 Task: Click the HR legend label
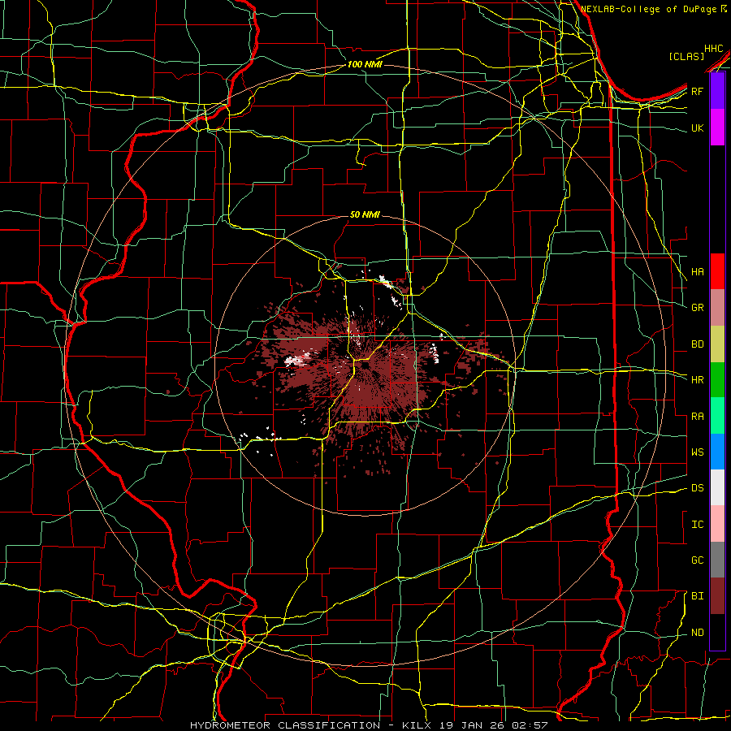[x=698, y=380]
